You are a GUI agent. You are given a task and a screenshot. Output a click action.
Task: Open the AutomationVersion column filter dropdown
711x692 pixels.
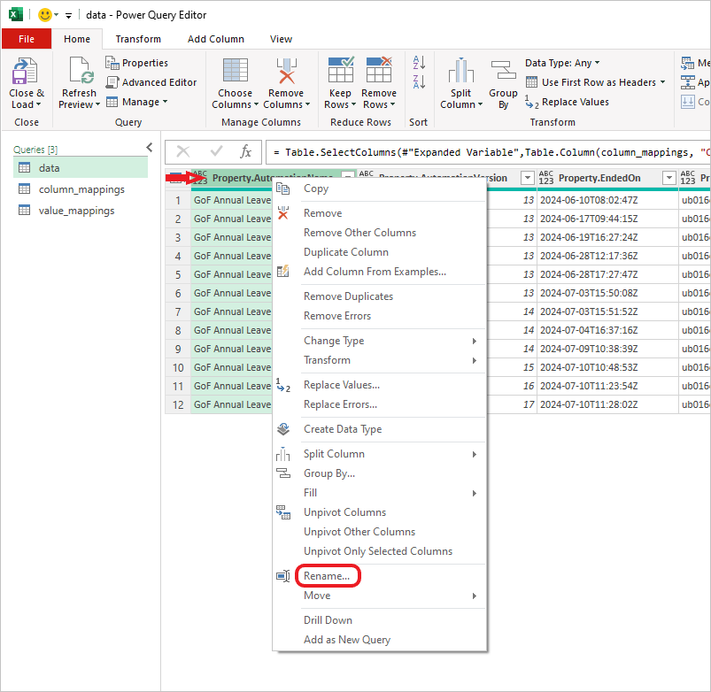[x=527, y=178]
